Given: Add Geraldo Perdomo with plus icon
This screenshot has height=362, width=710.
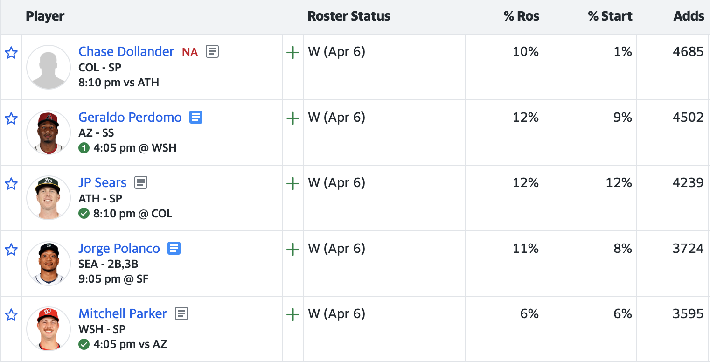Looking at the screenshot, I should click(x=292, y=118).
